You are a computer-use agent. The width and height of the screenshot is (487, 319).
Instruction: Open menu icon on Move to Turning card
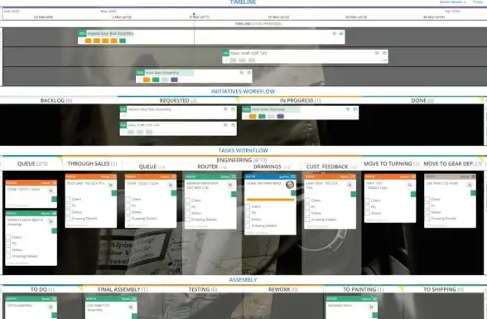click(412, 176)
